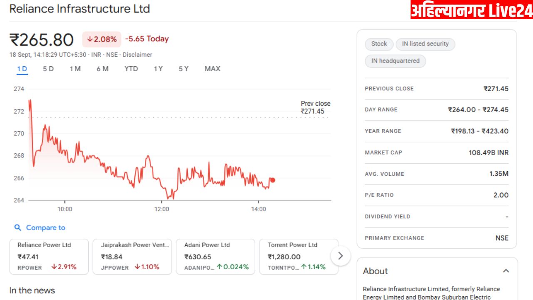Select the YTD chart range
Viewport: 533px width, 300px height.
[131, 69]
